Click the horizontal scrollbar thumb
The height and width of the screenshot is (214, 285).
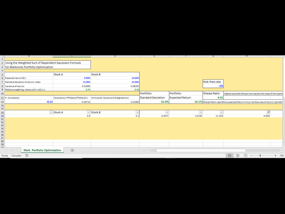[201, 150]
